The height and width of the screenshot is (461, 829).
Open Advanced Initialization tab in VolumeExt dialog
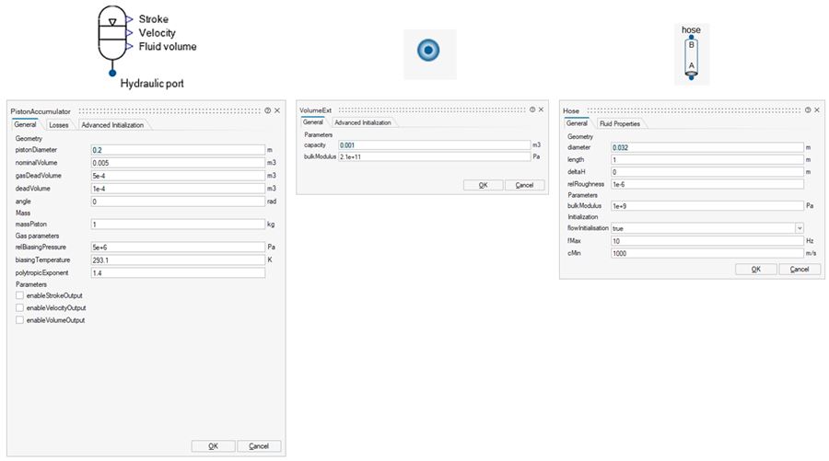[x=362, y=122]
